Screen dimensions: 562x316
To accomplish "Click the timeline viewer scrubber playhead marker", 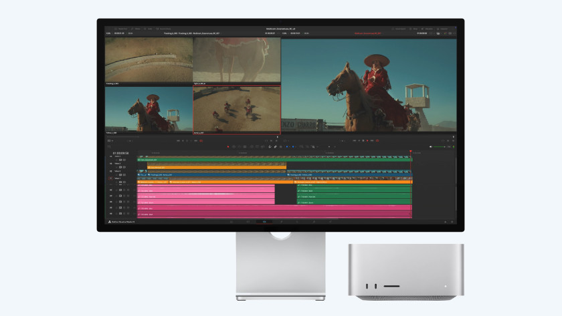I will point(454,137).
